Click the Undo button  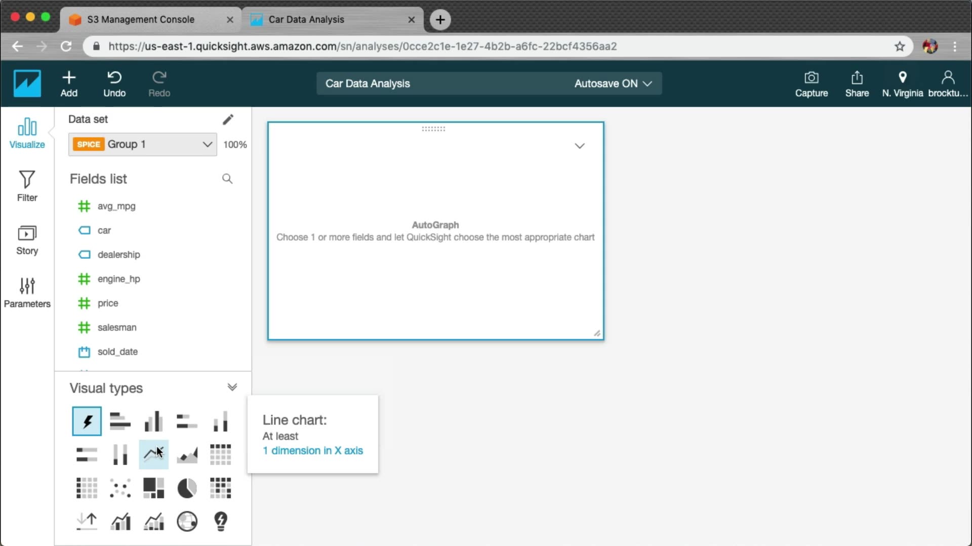[114, 83]
